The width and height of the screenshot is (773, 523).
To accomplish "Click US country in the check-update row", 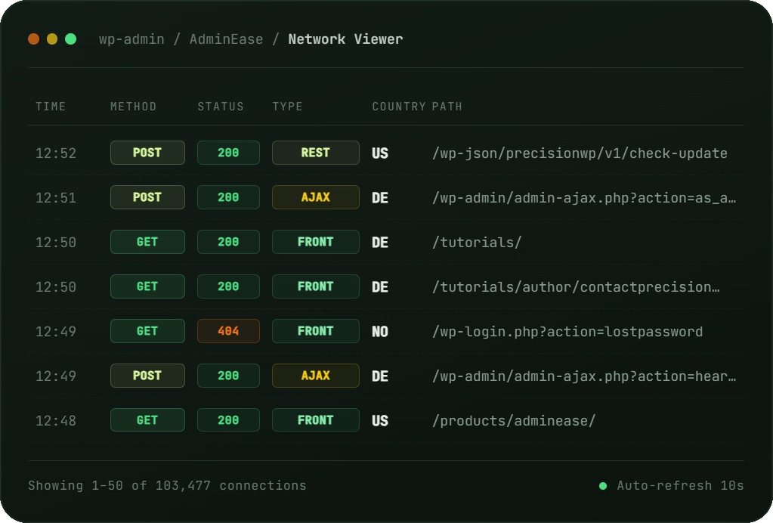I will click(380, 153).
